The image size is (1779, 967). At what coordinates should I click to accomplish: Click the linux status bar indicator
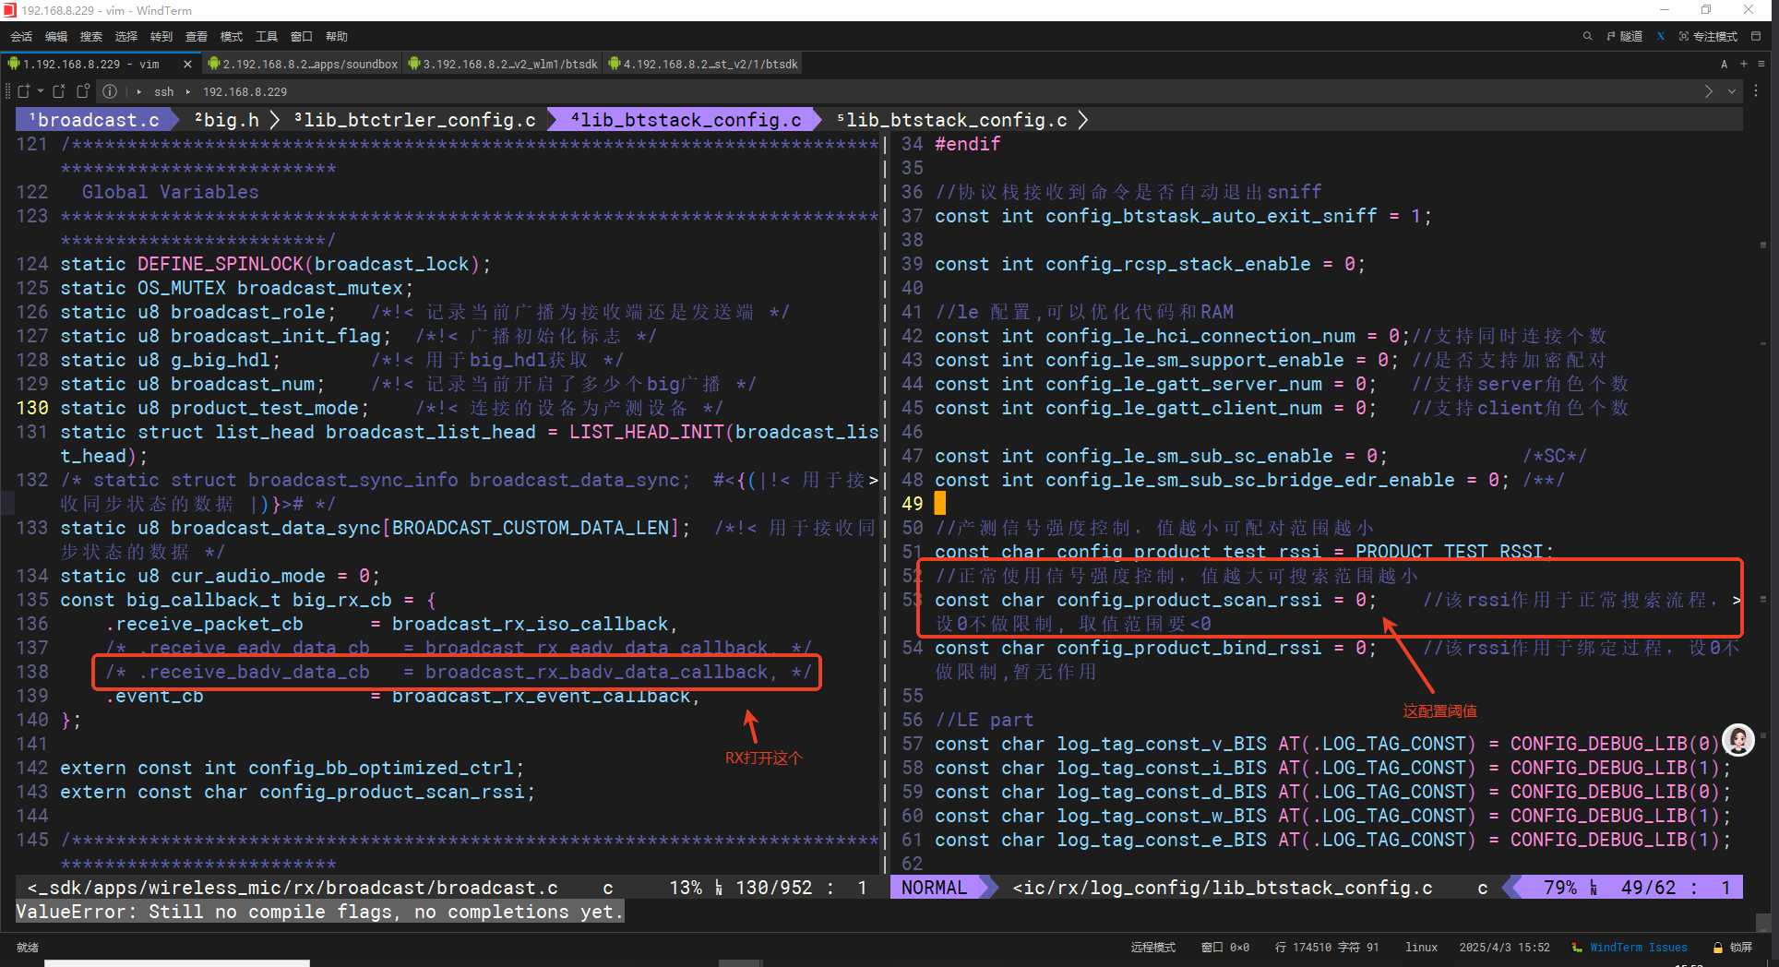[1421, 948]
